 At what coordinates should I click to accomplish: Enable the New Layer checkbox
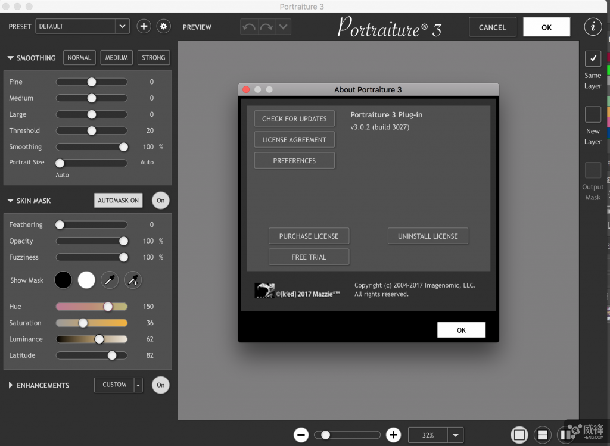(x=593, y=114)
